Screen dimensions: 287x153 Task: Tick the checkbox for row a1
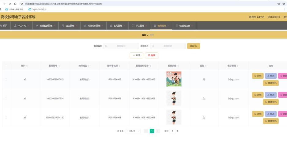[x=6, y=118]
